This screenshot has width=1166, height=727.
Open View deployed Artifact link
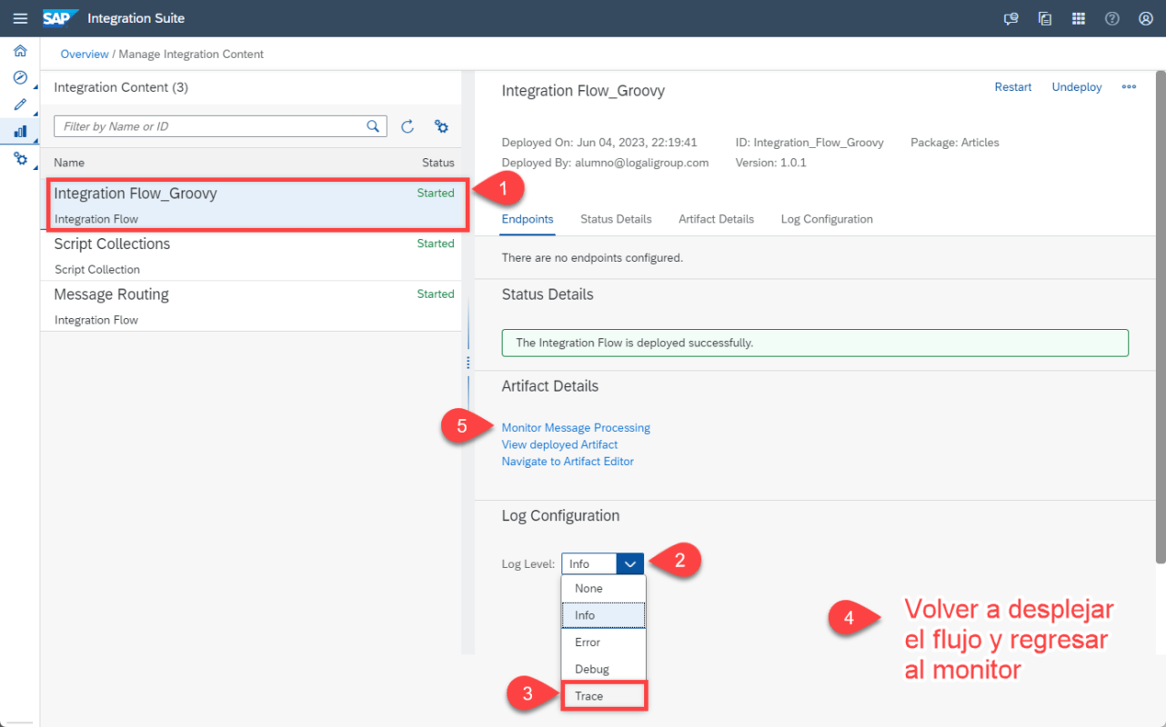coord(559,444)
